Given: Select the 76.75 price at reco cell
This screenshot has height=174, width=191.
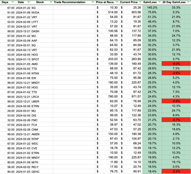Looking at the screenshot, I should (107, 171).
